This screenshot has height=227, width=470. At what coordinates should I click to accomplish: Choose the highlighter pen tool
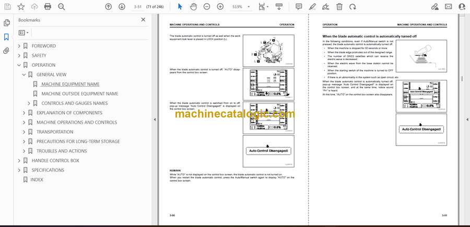312,7
